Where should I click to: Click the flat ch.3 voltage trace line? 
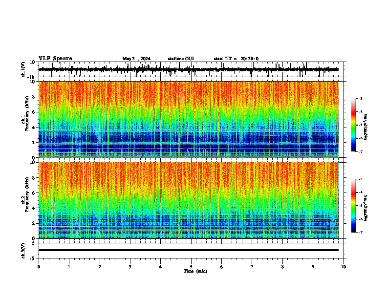189,250
